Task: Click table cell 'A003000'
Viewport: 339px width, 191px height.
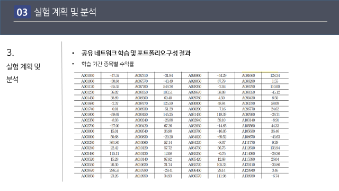Action: [x=88, y=131]
